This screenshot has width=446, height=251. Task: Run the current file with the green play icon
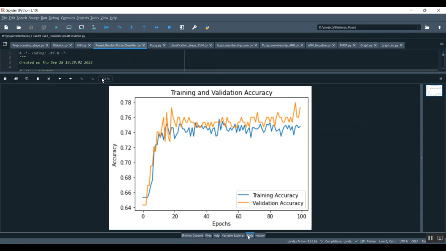click(x=56, y=27)
